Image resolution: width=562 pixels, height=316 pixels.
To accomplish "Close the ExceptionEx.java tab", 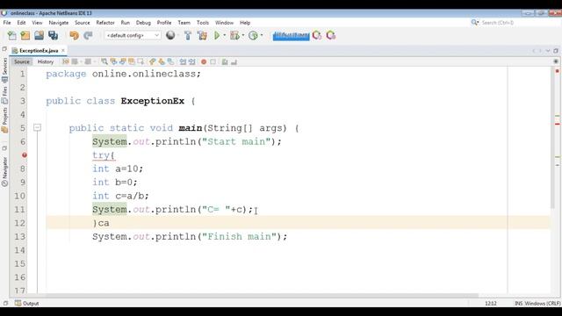I will pos(63,51).
